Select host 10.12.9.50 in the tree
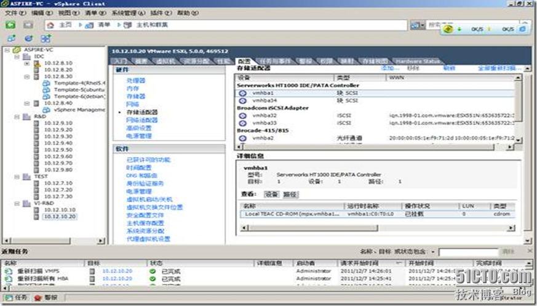The width and height of the screenshot is (537, 306). pyautogui.click(x=58, y=150)
